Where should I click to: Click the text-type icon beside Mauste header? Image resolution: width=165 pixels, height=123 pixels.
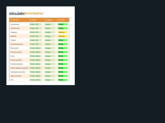[x=12, y=20]
